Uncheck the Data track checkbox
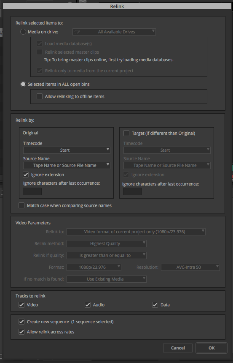 155,305
